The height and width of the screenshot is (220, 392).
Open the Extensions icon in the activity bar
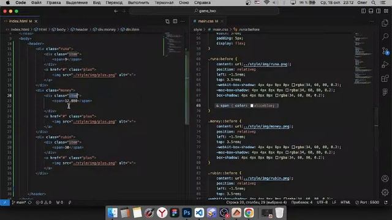385,79
